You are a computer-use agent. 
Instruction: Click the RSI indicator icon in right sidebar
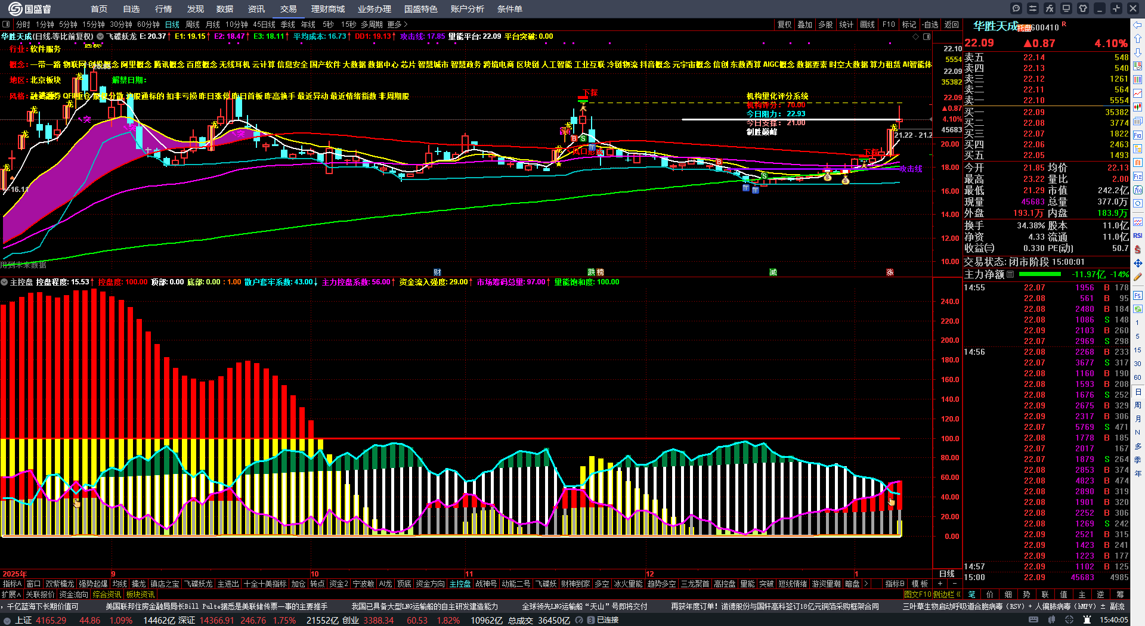[x=1138, y=235]
